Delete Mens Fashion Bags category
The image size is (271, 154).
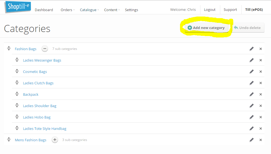click(261, 140)
